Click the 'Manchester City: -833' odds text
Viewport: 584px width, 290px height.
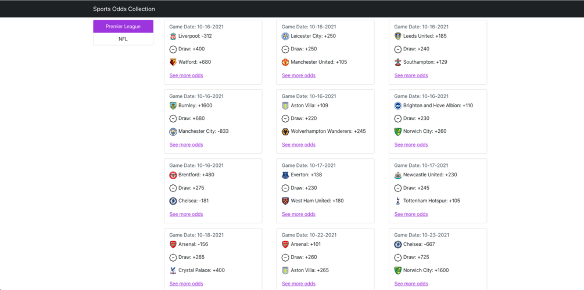tap(204, 131)
